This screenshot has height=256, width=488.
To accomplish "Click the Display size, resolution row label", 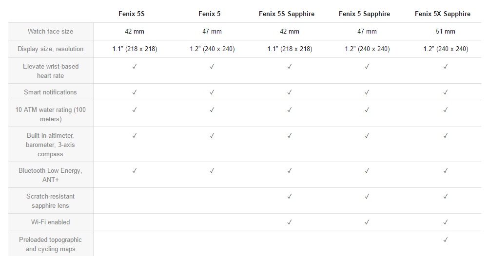I will [x=50, y=49].
